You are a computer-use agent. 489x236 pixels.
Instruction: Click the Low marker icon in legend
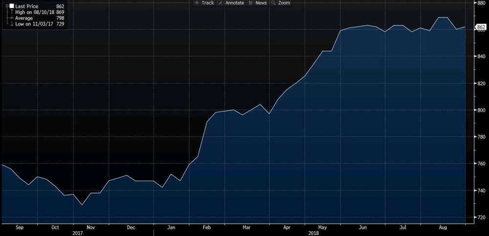tap(11, 24)
